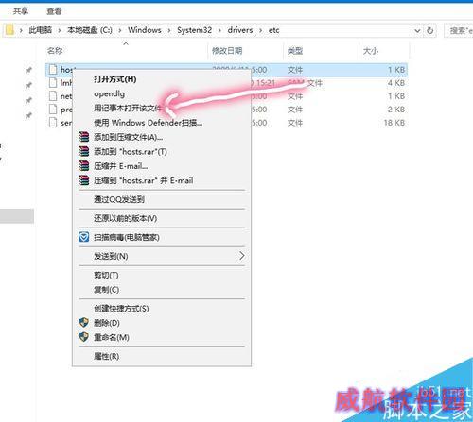Choose 压缩到 "hosts.rar" 并 E-mail entry

pyautogui.click(x=144, y=180)
